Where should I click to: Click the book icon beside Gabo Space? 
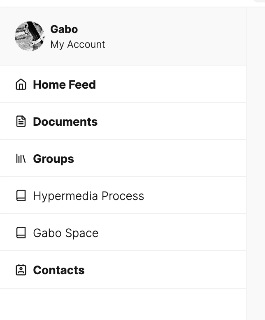point(21,233)
